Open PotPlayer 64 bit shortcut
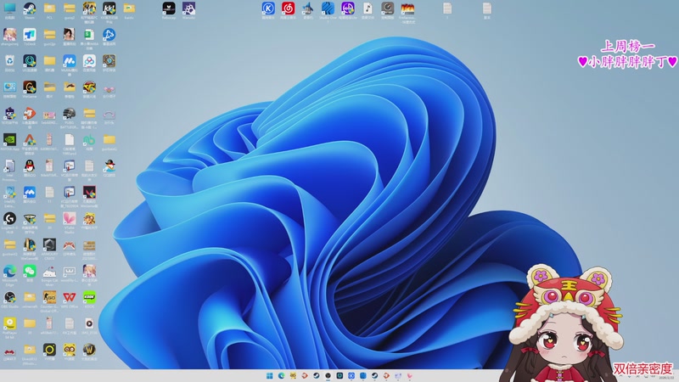 tap(9, 323)
